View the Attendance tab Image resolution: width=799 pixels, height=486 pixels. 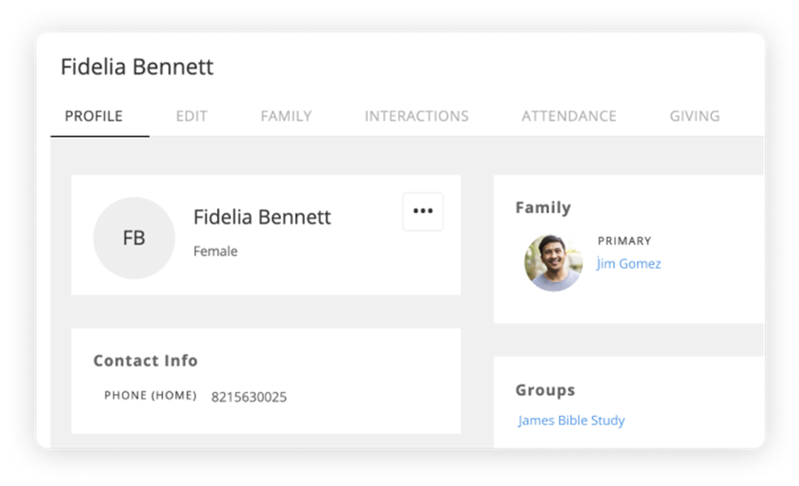tap(568, 116)
